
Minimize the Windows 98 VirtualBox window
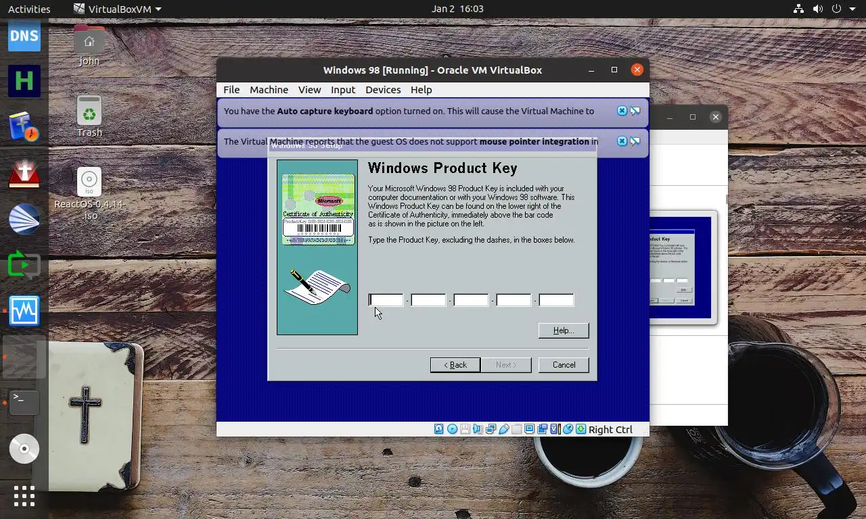click(592, 70)
